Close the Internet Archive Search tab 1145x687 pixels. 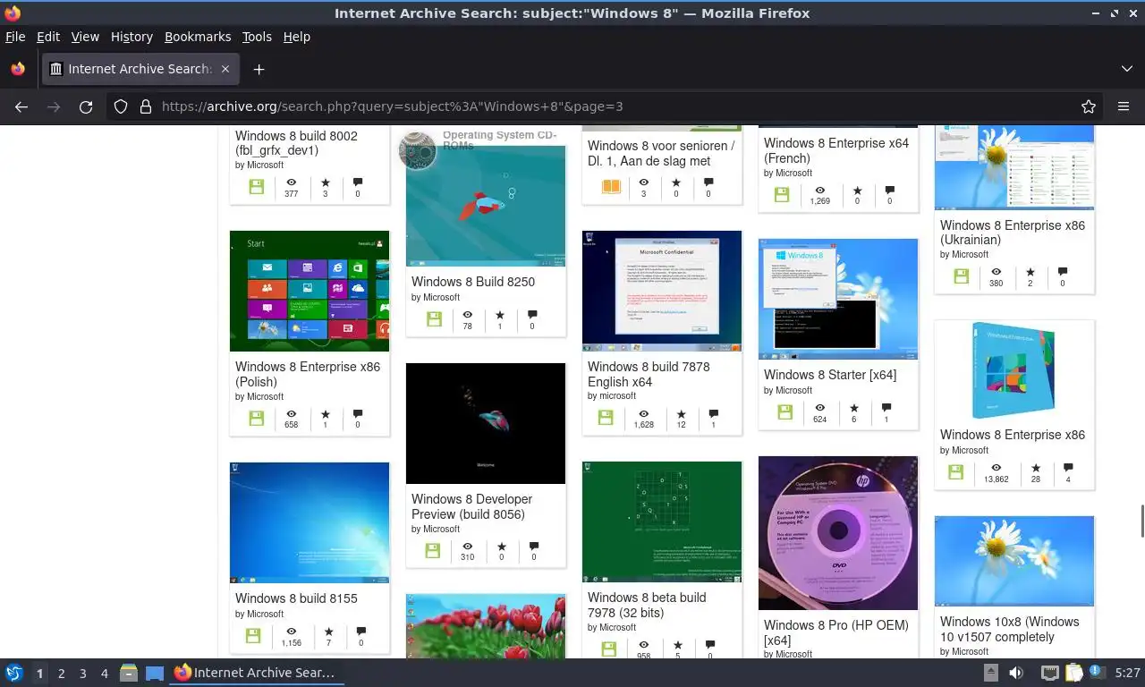pyautogui.click(x=225, y=69)
